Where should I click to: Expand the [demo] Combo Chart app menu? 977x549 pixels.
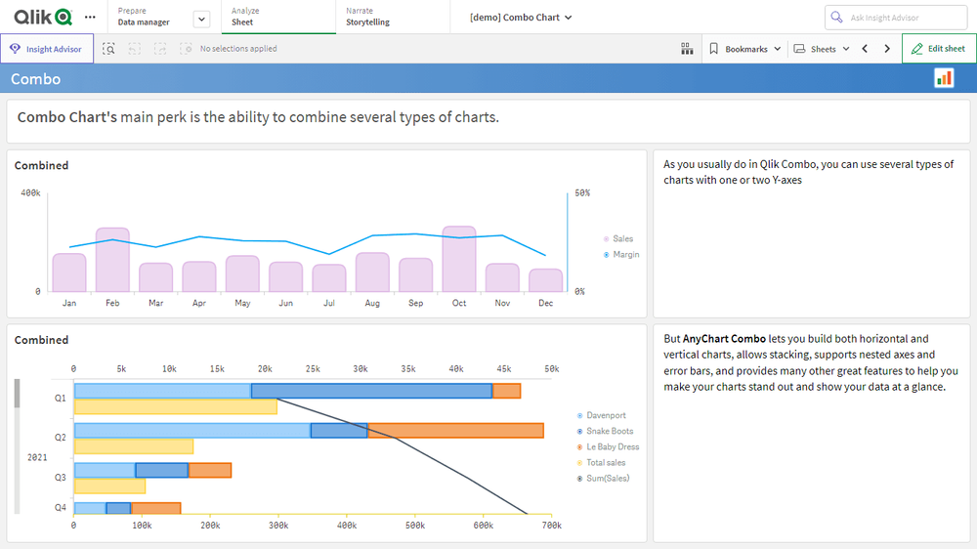(x=521, y=18)
